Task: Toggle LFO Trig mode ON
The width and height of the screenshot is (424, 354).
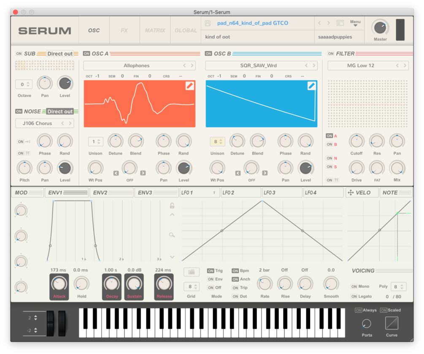Action: tap(211, 271)
